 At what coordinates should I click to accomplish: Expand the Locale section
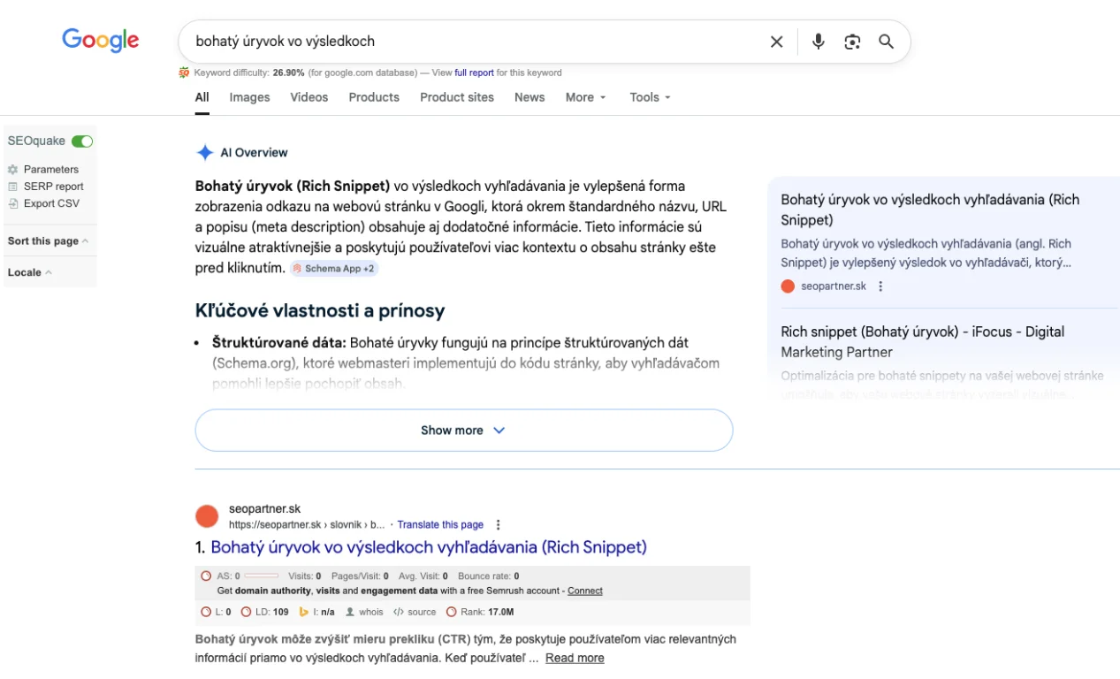coord(29,272)
